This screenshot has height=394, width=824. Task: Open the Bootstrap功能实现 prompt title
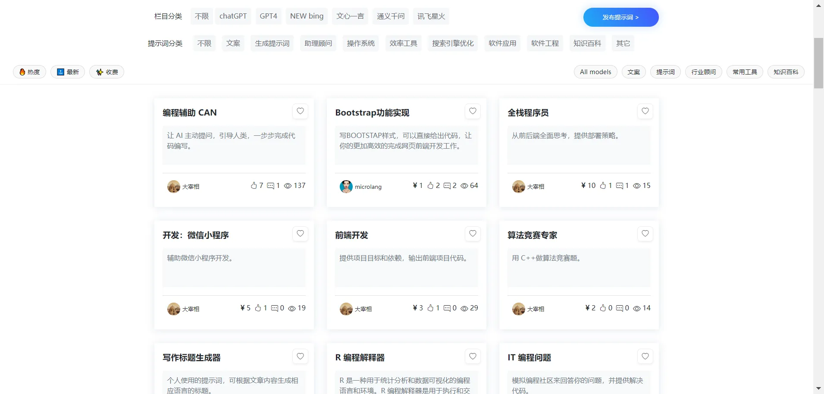pos(372,113)
